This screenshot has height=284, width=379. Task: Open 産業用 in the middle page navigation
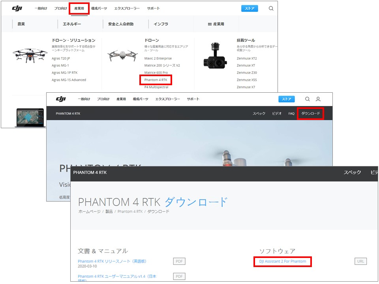121,99
